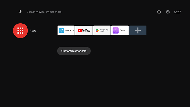Activate the microphone voice search icon
Image resolution: width=190 pixels, height=107 pixels.
coord(20,12)
